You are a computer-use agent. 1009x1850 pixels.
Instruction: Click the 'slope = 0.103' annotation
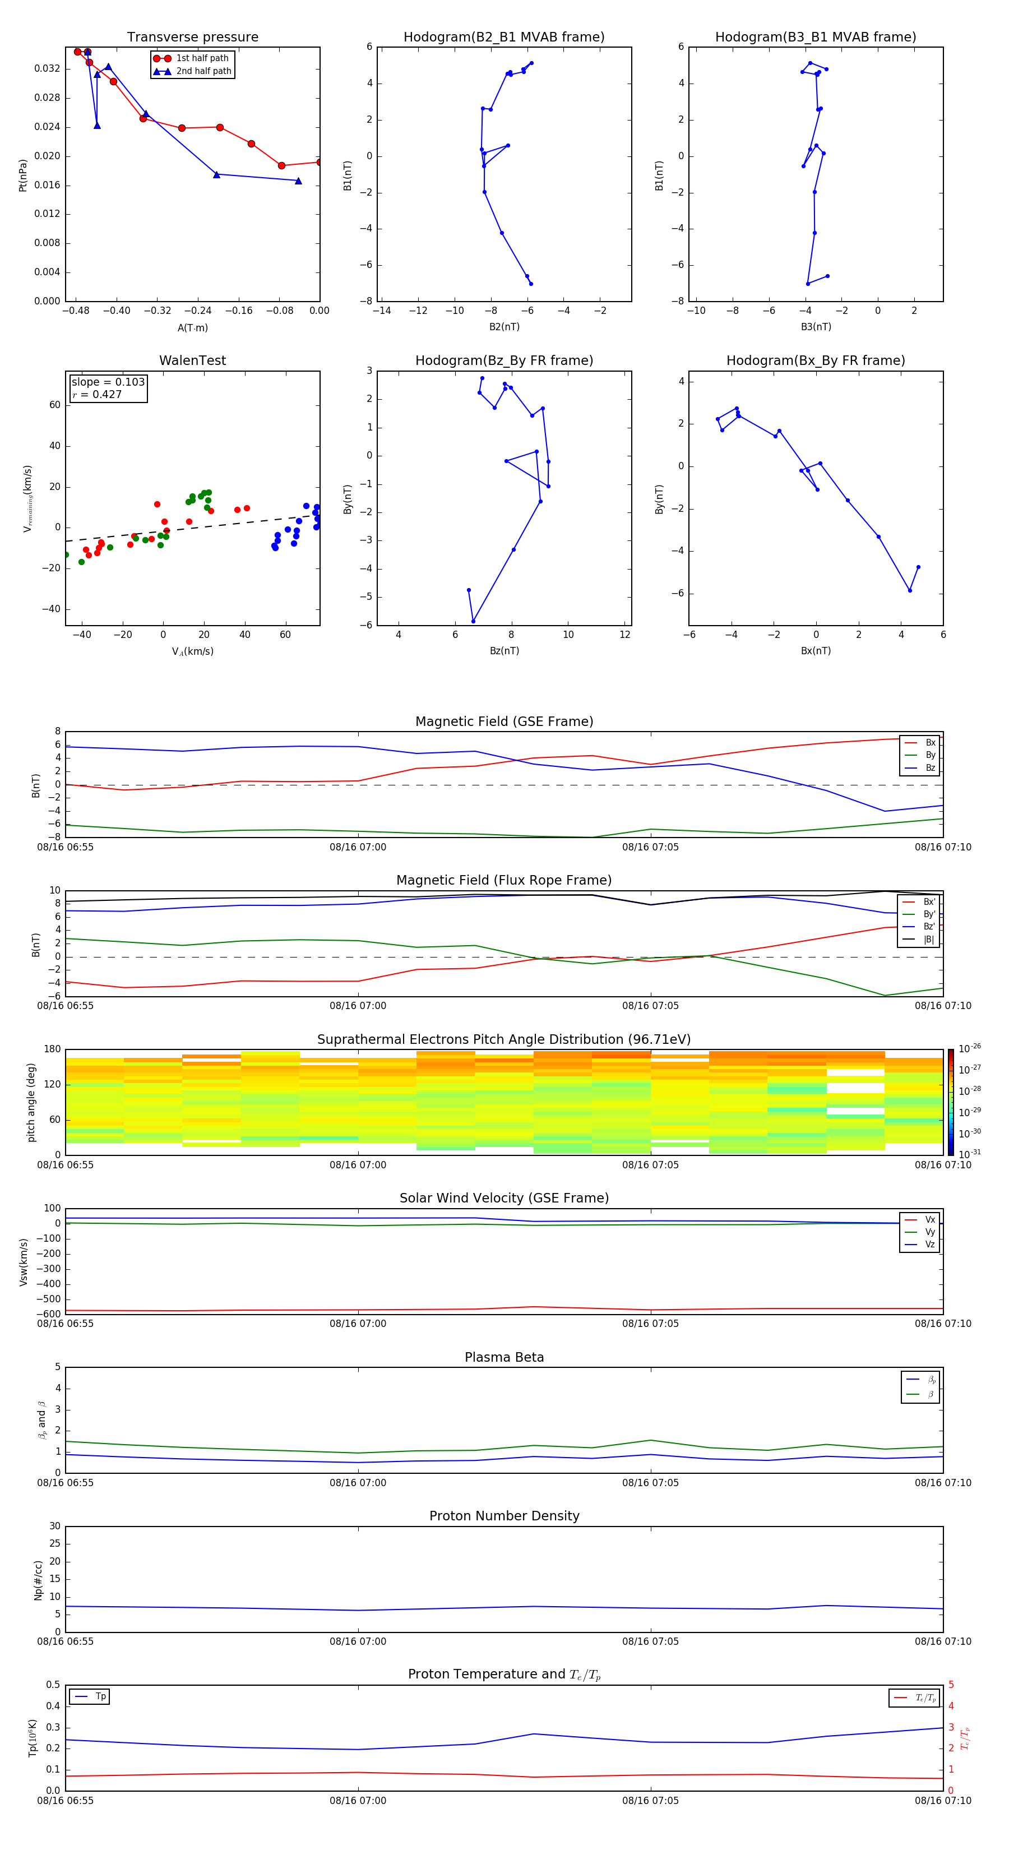(x=108, y=382)
